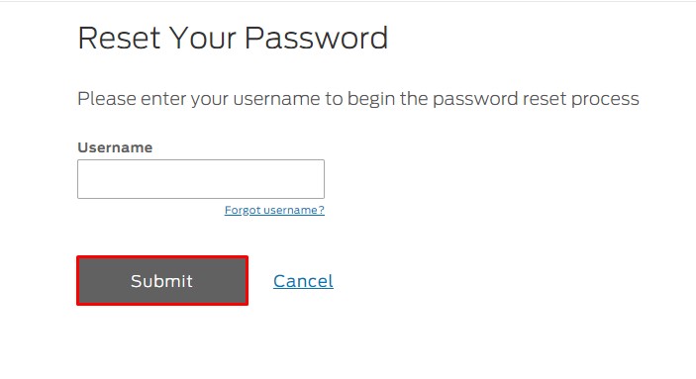Image resolution: width=696 pixels, height=379 pixels.
Task: Focus the Username text field
Action: 201,179
